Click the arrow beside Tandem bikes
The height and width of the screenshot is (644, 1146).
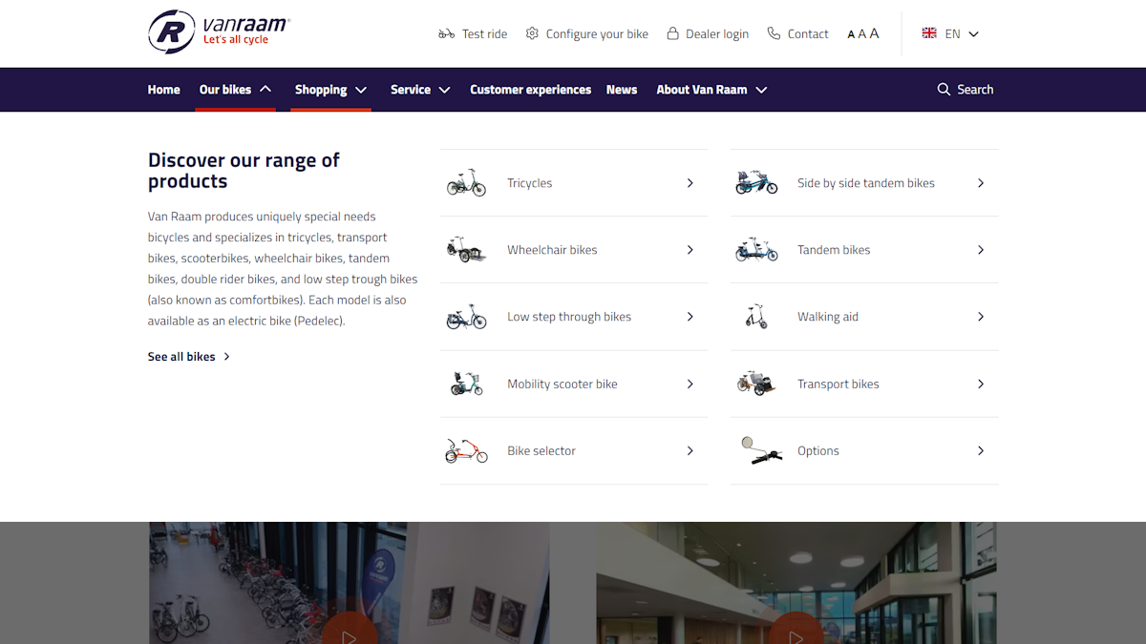(981, 249)
